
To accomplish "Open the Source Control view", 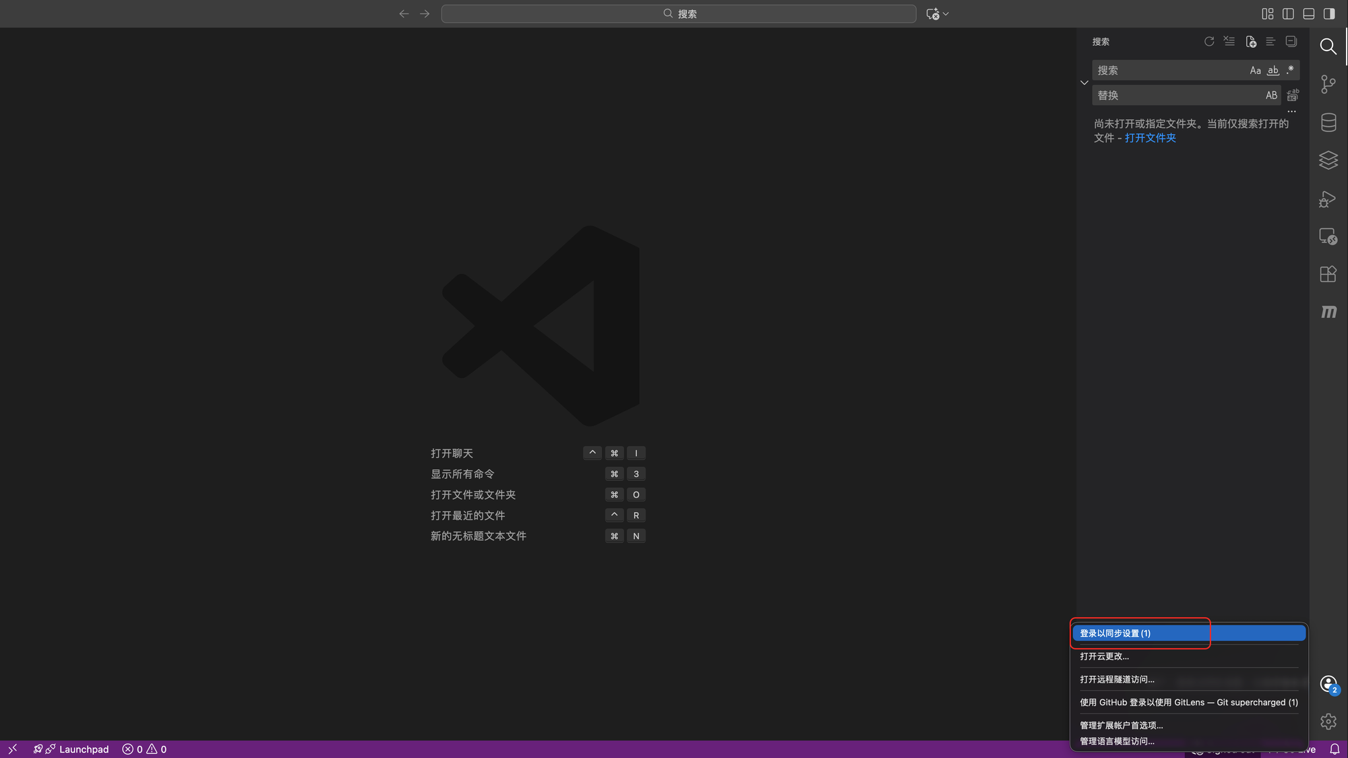I will [x=1328, y=84].
